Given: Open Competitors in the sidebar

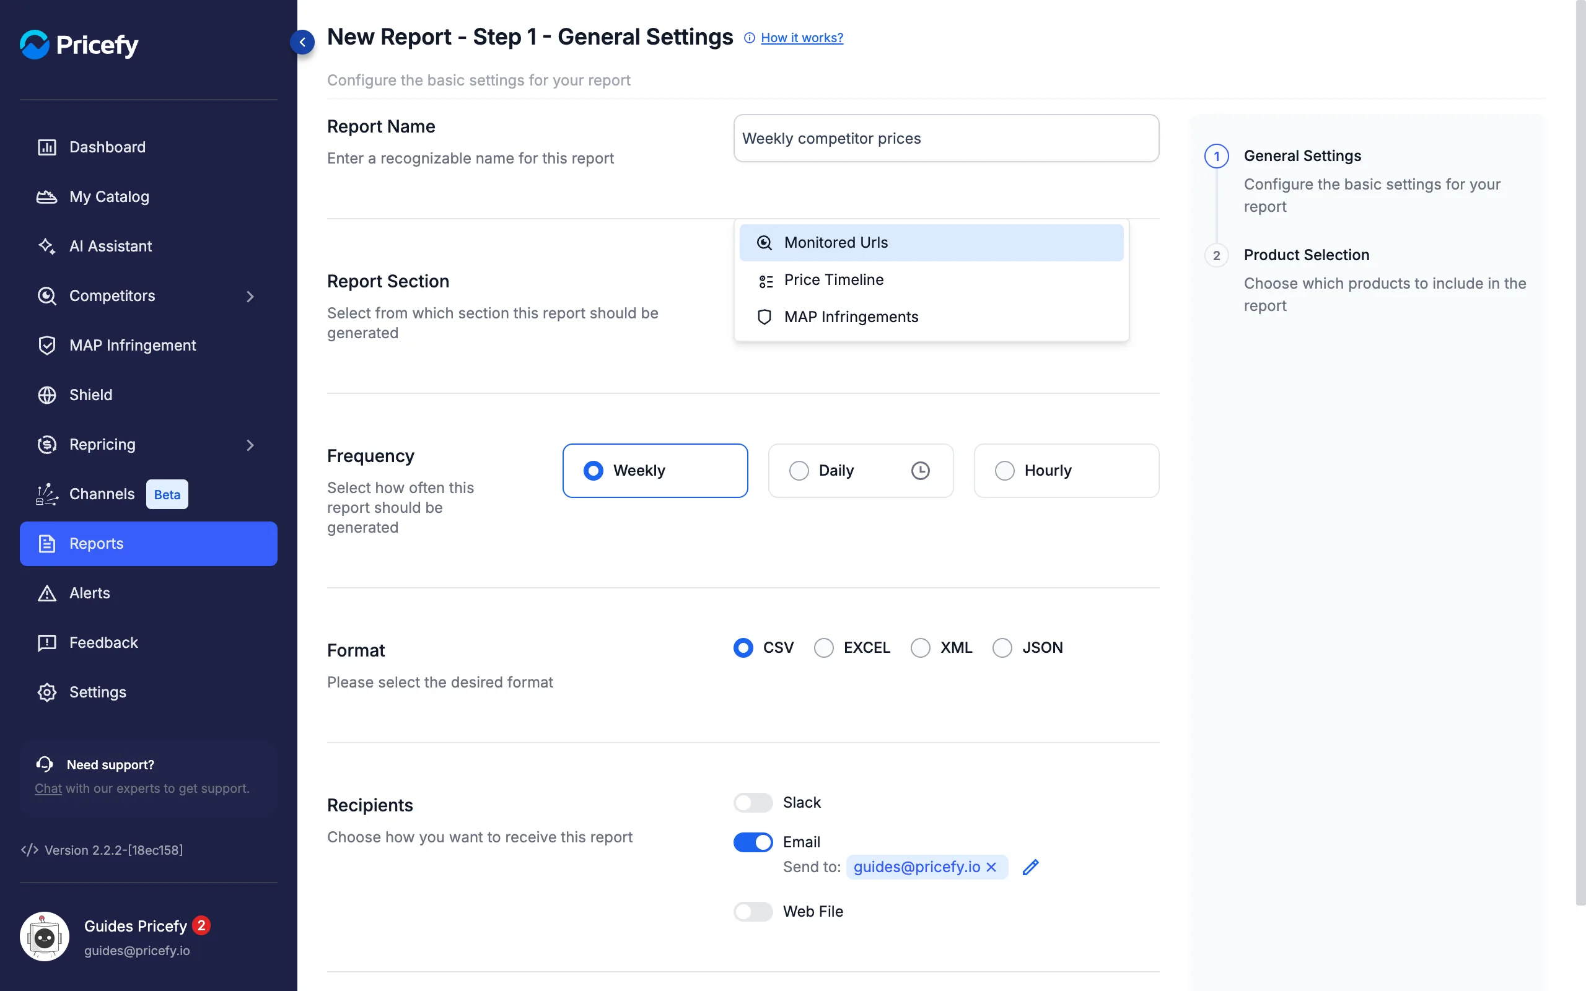Looking at the screenshot, I should pyautogui.click(x=148, y=296).
